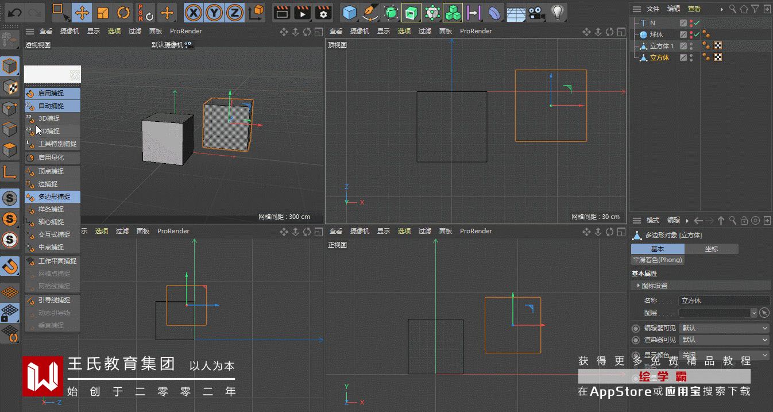
Task: Select 顶点捕捉 in snap menu
Action: 51,171
